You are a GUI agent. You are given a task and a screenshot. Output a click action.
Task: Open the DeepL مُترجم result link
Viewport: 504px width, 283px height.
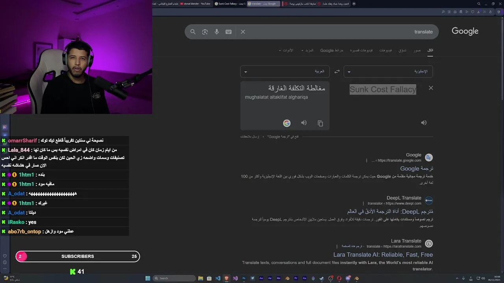(x=390, y=211)
